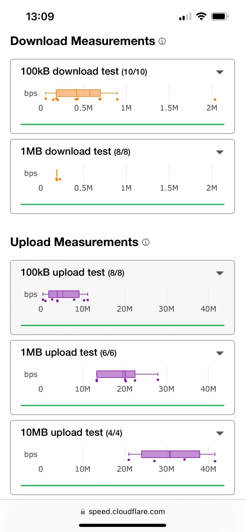This screenshot has width=245, height=532.
Task: Tap the speed.cloudflare.com address bar
Action: pos(126,511)
